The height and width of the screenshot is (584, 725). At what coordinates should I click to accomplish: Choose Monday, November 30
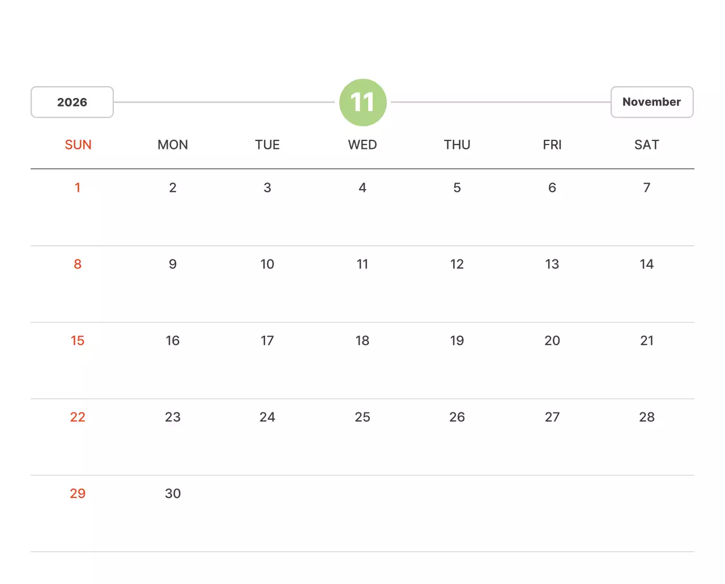[173, 493]
